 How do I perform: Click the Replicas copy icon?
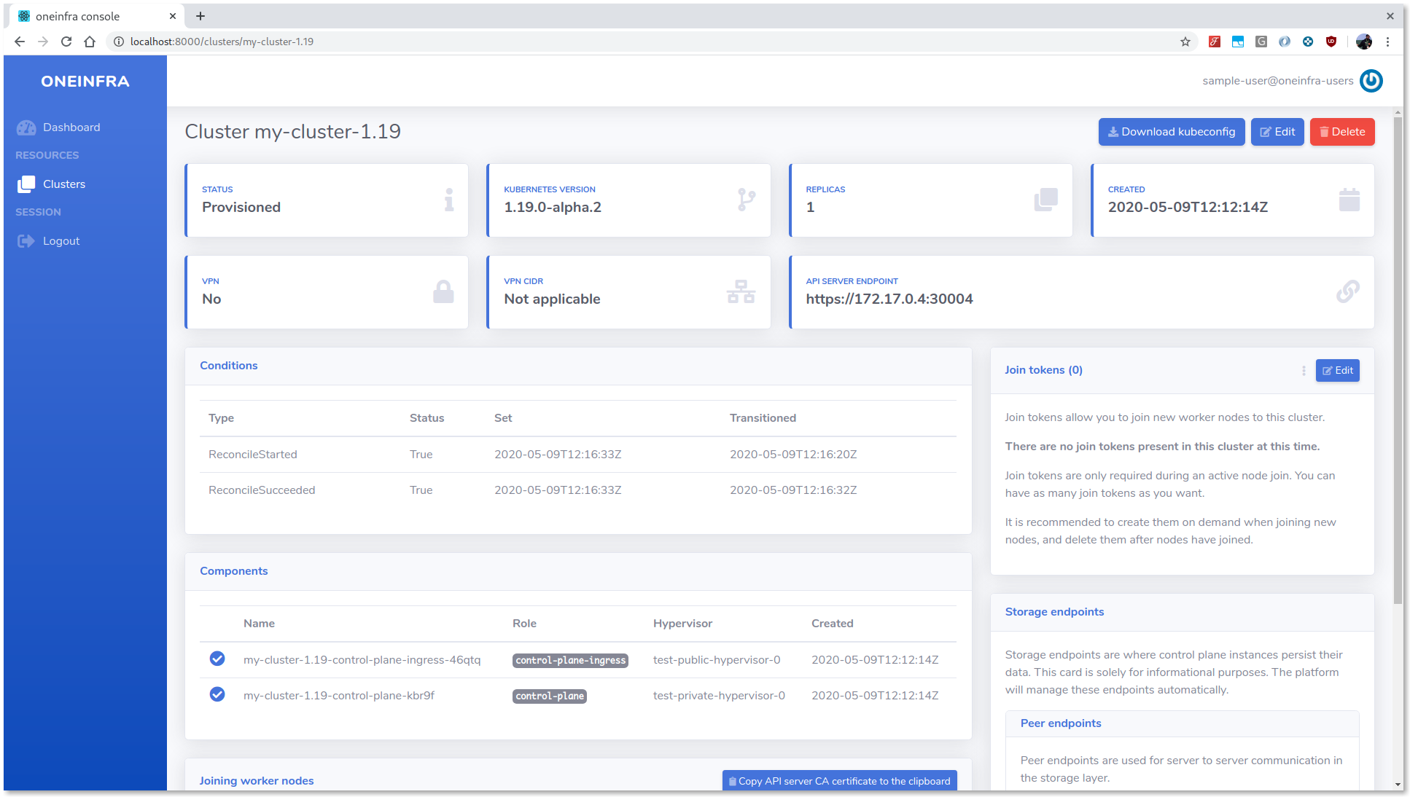click(x=1044, y=200)
